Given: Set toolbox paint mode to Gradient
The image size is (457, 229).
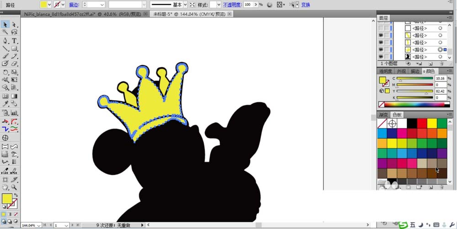Looking at the screenshot, I should pos(10,214).
